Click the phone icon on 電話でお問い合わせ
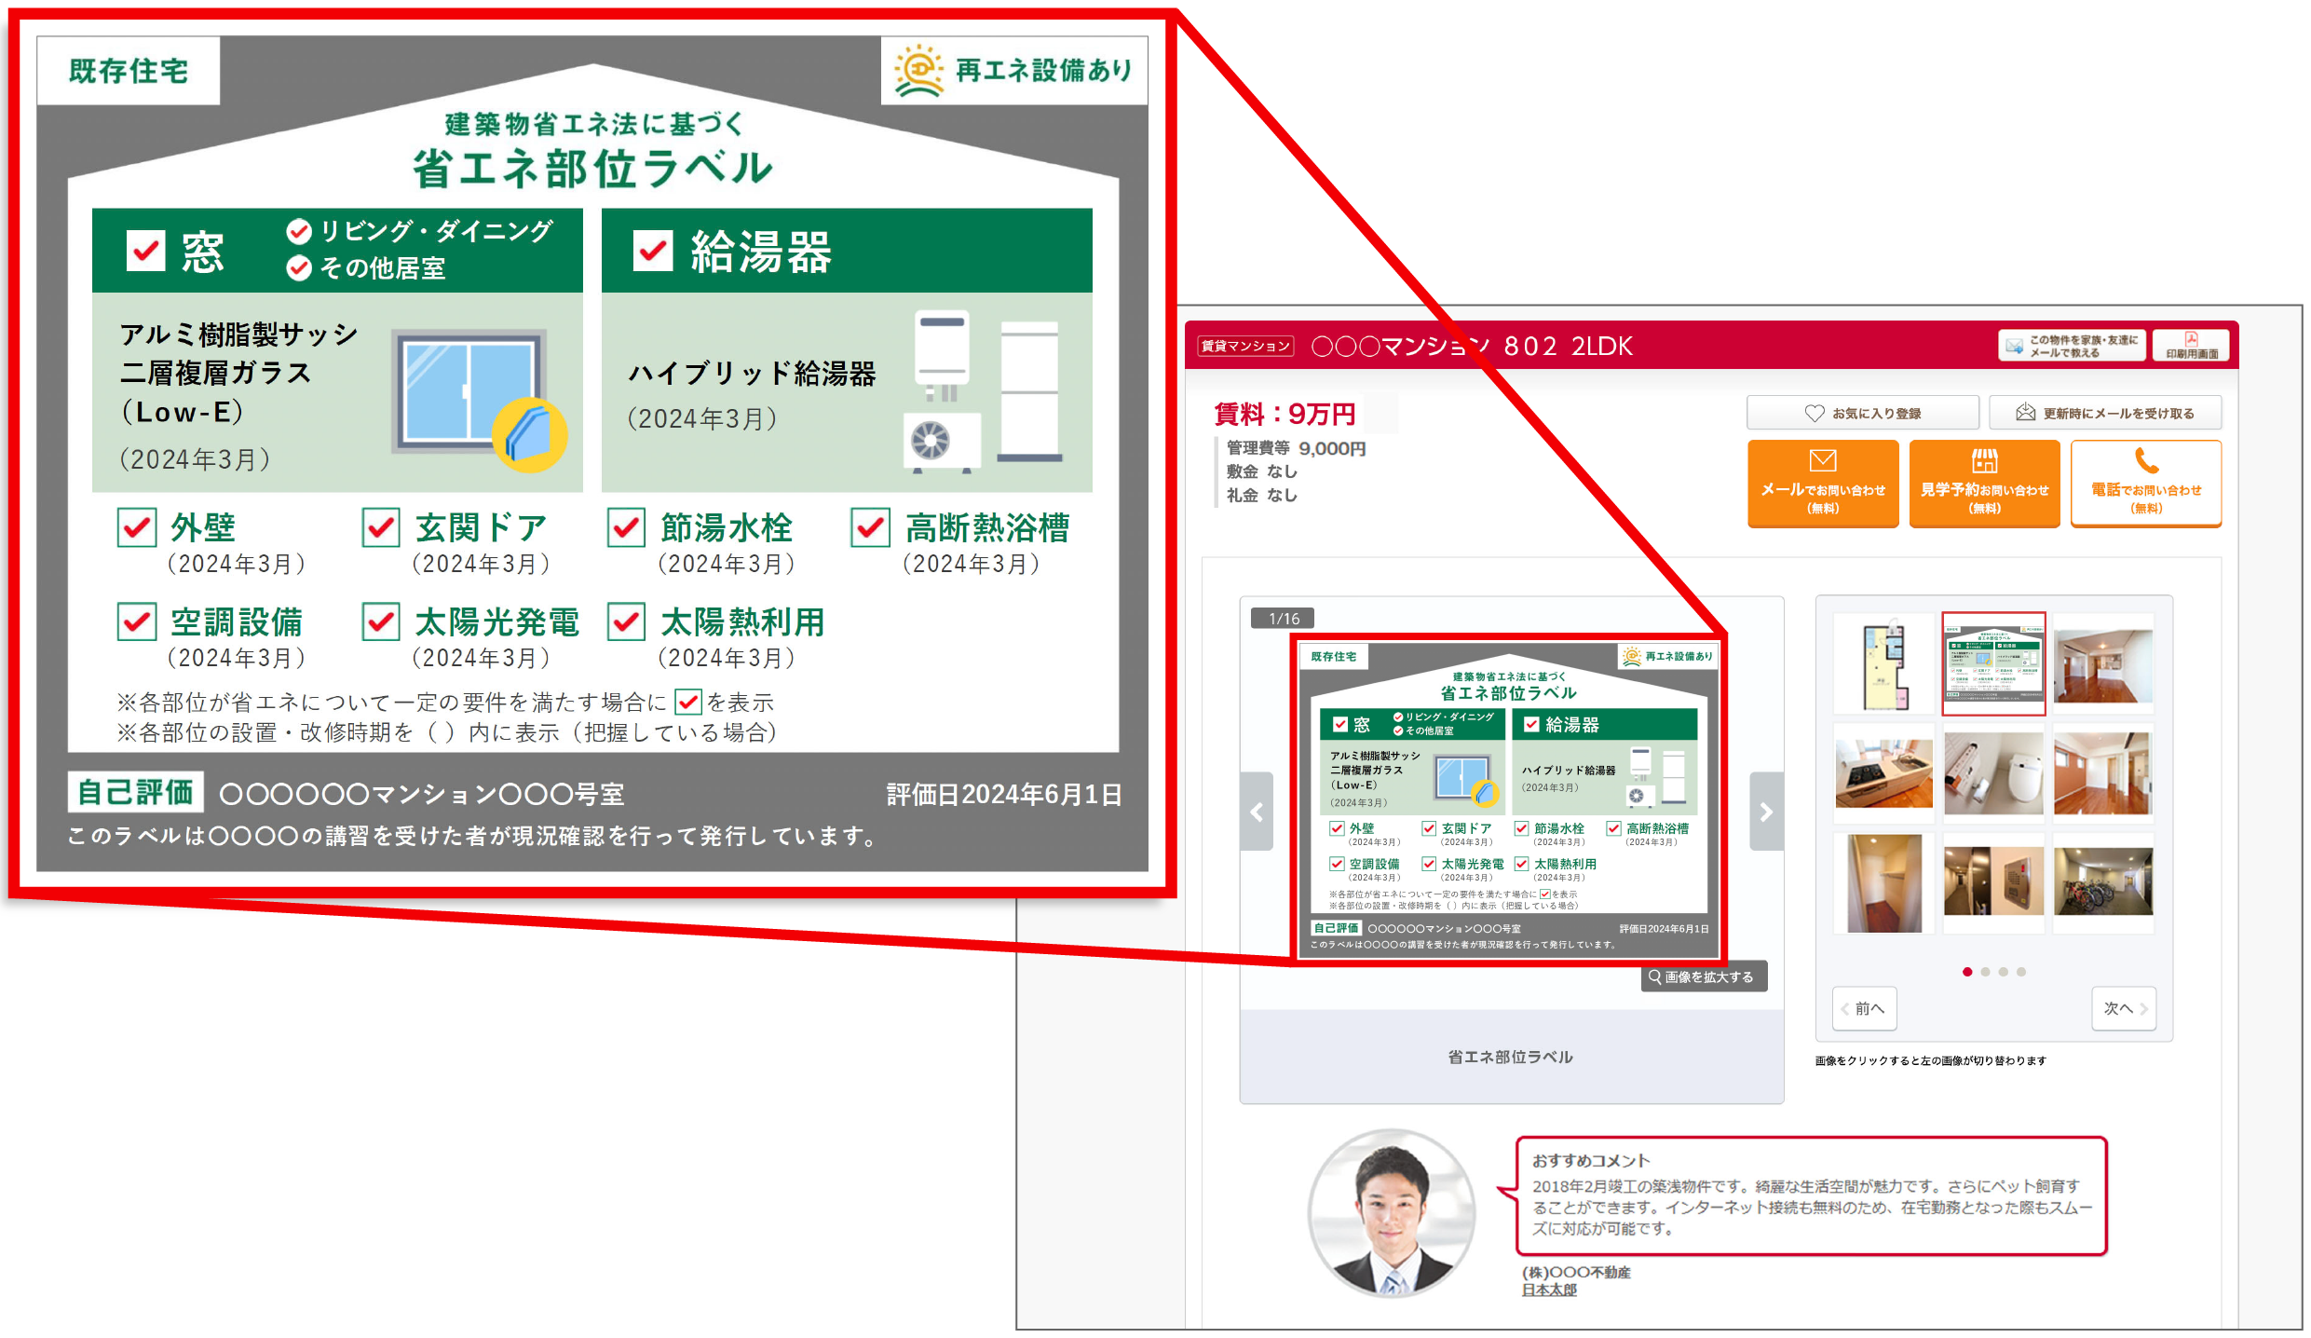 click(x=2146, y=461)
